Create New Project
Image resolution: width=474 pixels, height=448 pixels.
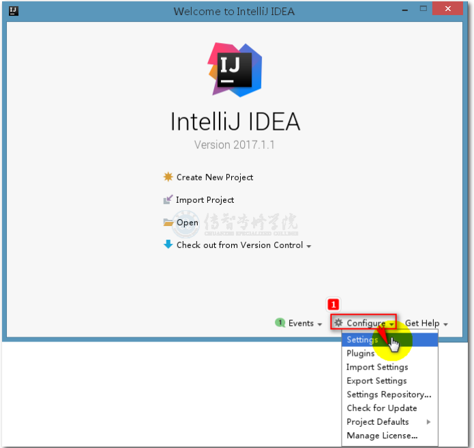coord(215,177)
